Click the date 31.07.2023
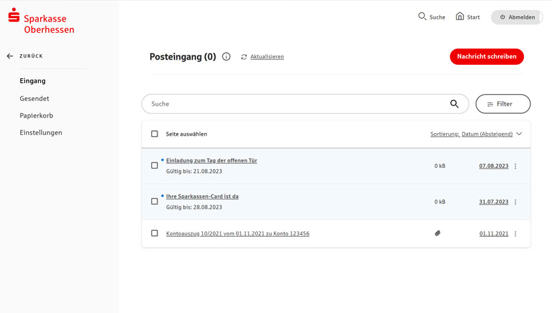Screen dimensions: 552x313 coord(494,201)
